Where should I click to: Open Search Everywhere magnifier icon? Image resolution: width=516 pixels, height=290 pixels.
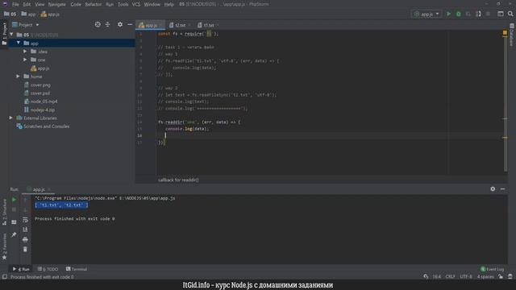pyautogui.click(x=510, y=14)
